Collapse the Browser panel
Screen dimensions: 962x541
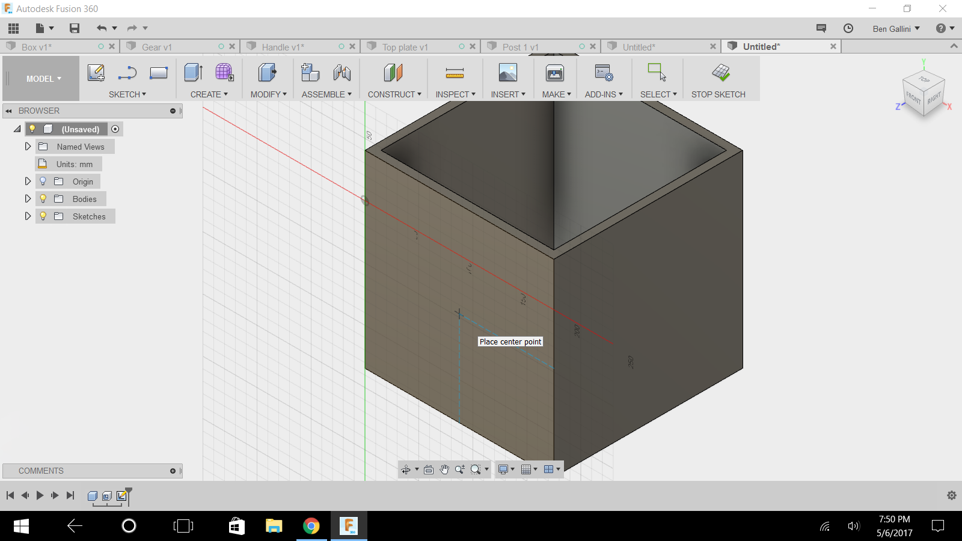click(x=8, y=111)
